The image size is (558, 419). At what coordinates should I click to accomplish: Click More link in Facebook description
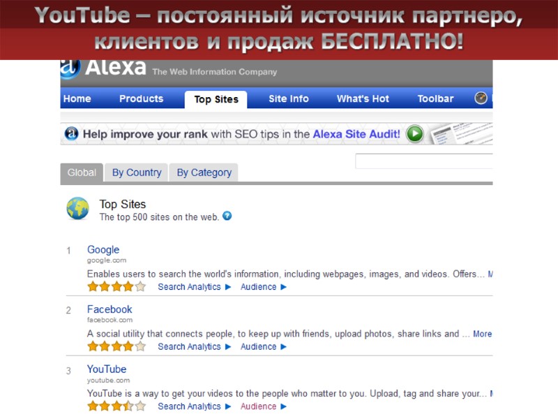482,334
